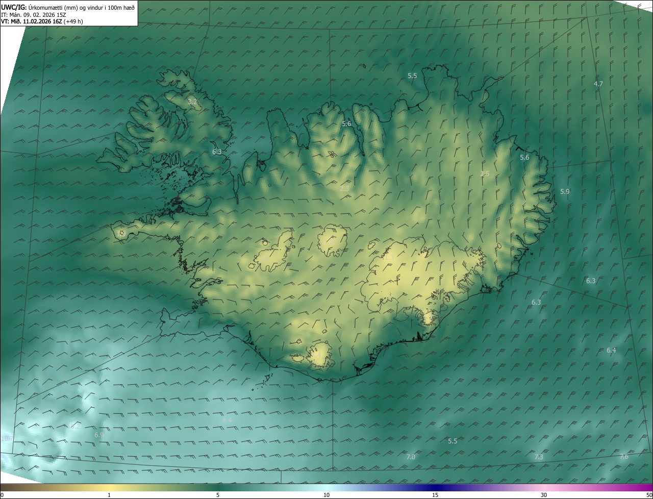Click the 2.3 value over northern Iceland
The image size is (653, 499).
tap(344, 189)
